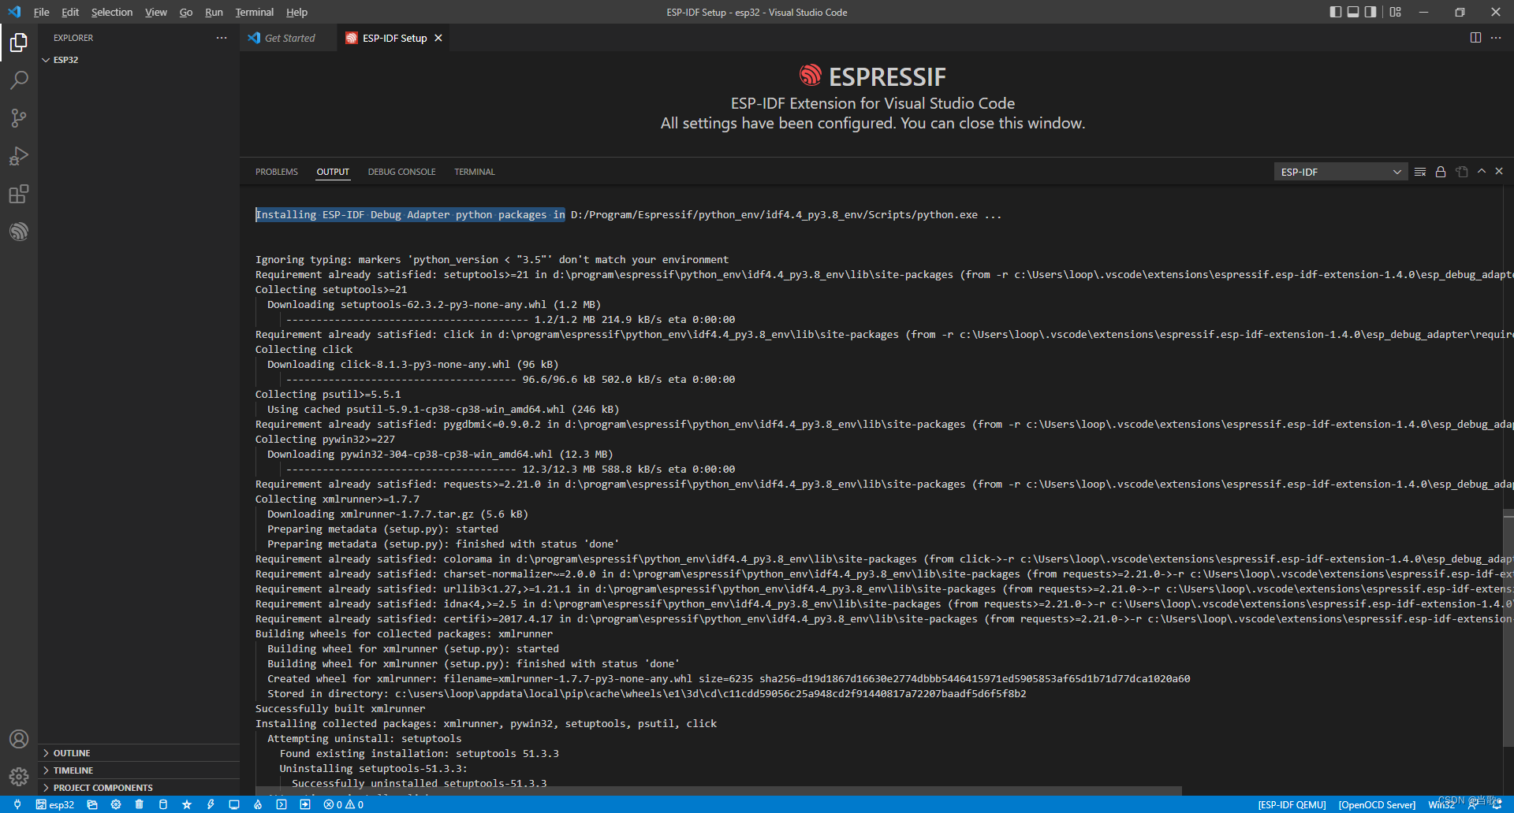Click the Customize Layout icon in title bar
1514x813 pixels.
tap(1396, 12)
